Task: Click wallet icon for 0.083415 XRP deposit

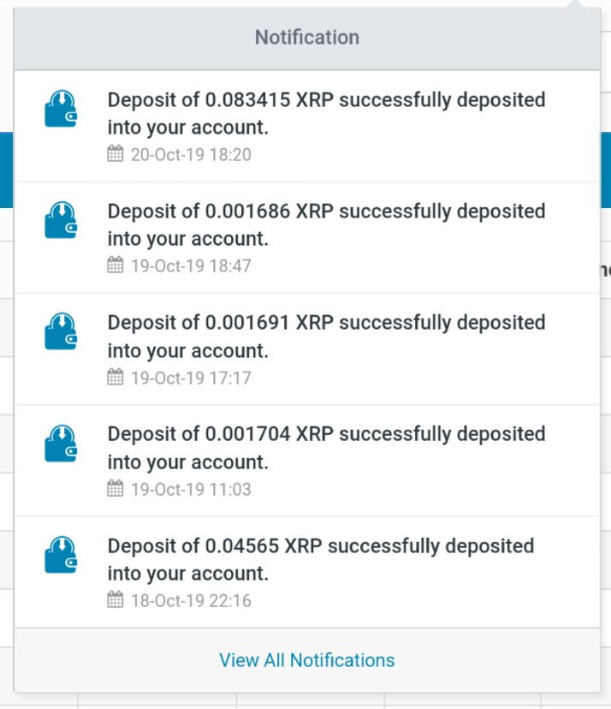Action: click(x=61, y=109)
